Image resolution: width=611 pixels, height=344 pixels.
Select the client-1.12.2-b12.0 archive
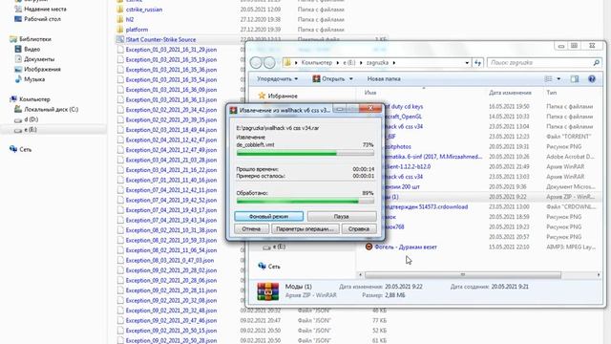click(408, 166)
